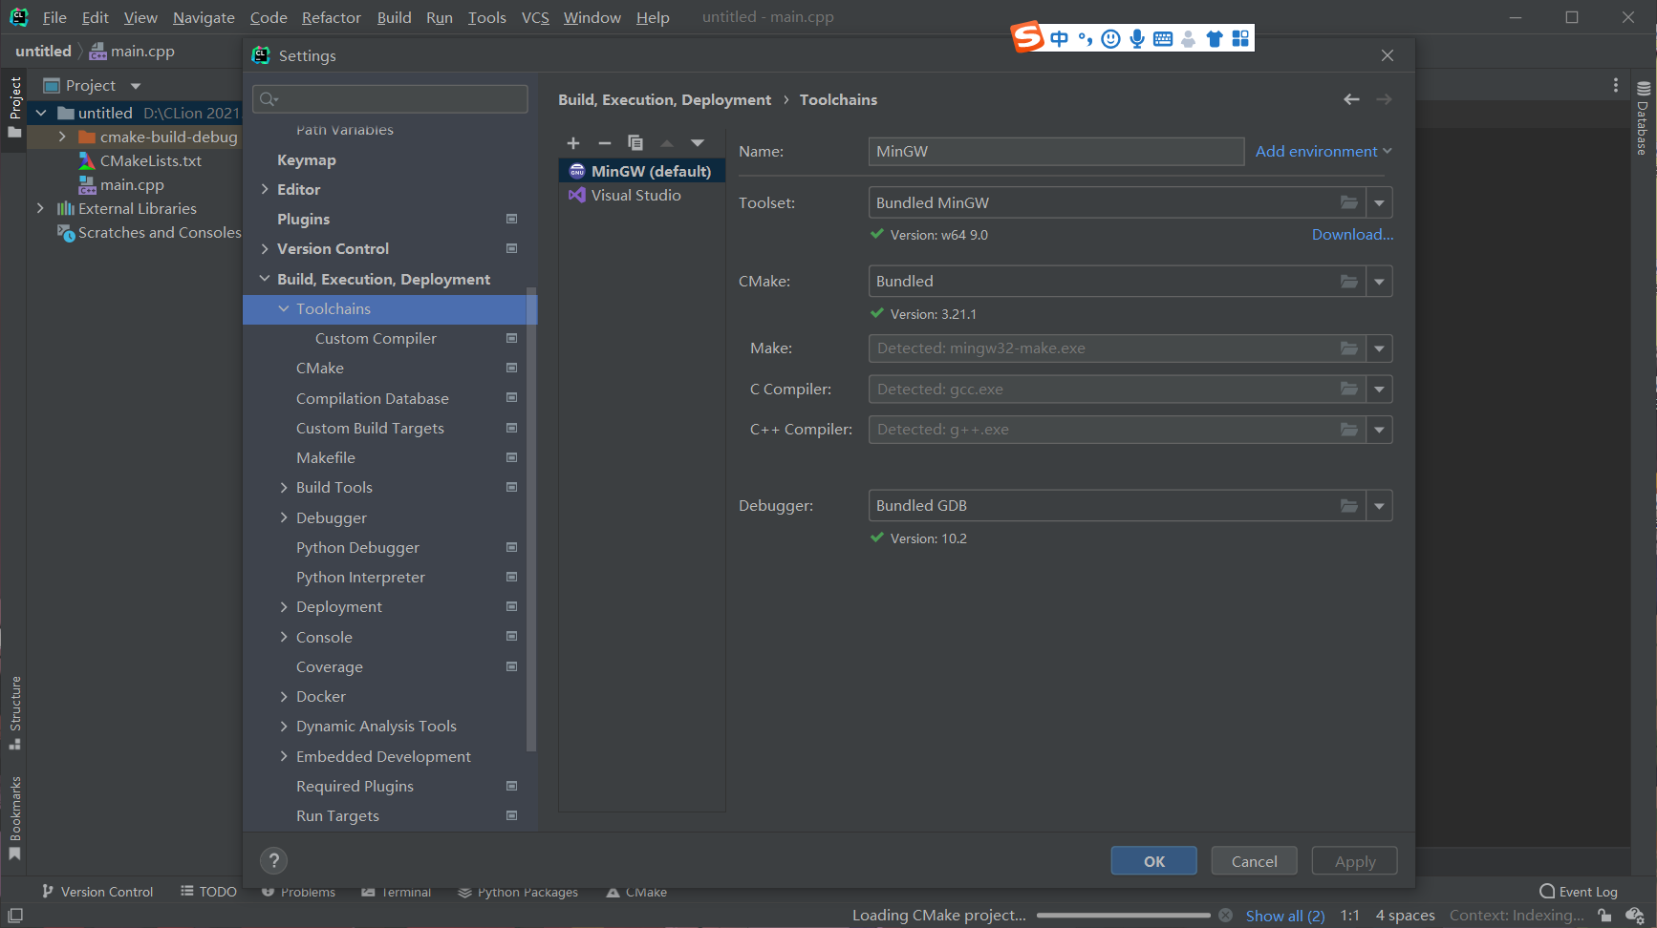Viewport: 1657px width, 928px height.
Task: Open CMake dropdown arrow
Action: click(1379, 282)
